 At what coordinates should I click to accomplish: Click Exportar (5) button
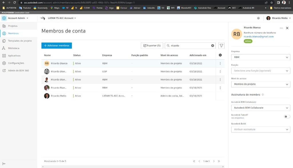152,46
